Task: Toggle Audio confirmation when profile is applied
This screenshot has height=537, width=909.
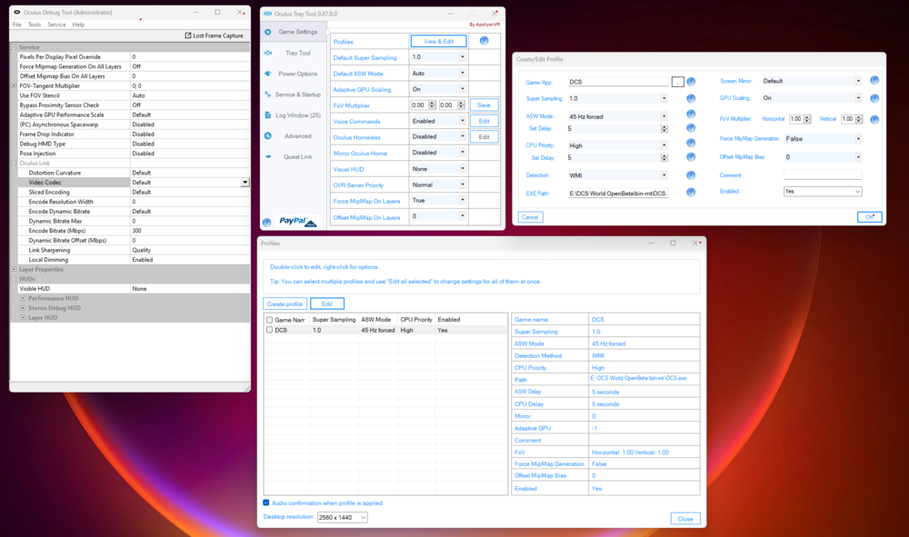Action: pos(266,502)
